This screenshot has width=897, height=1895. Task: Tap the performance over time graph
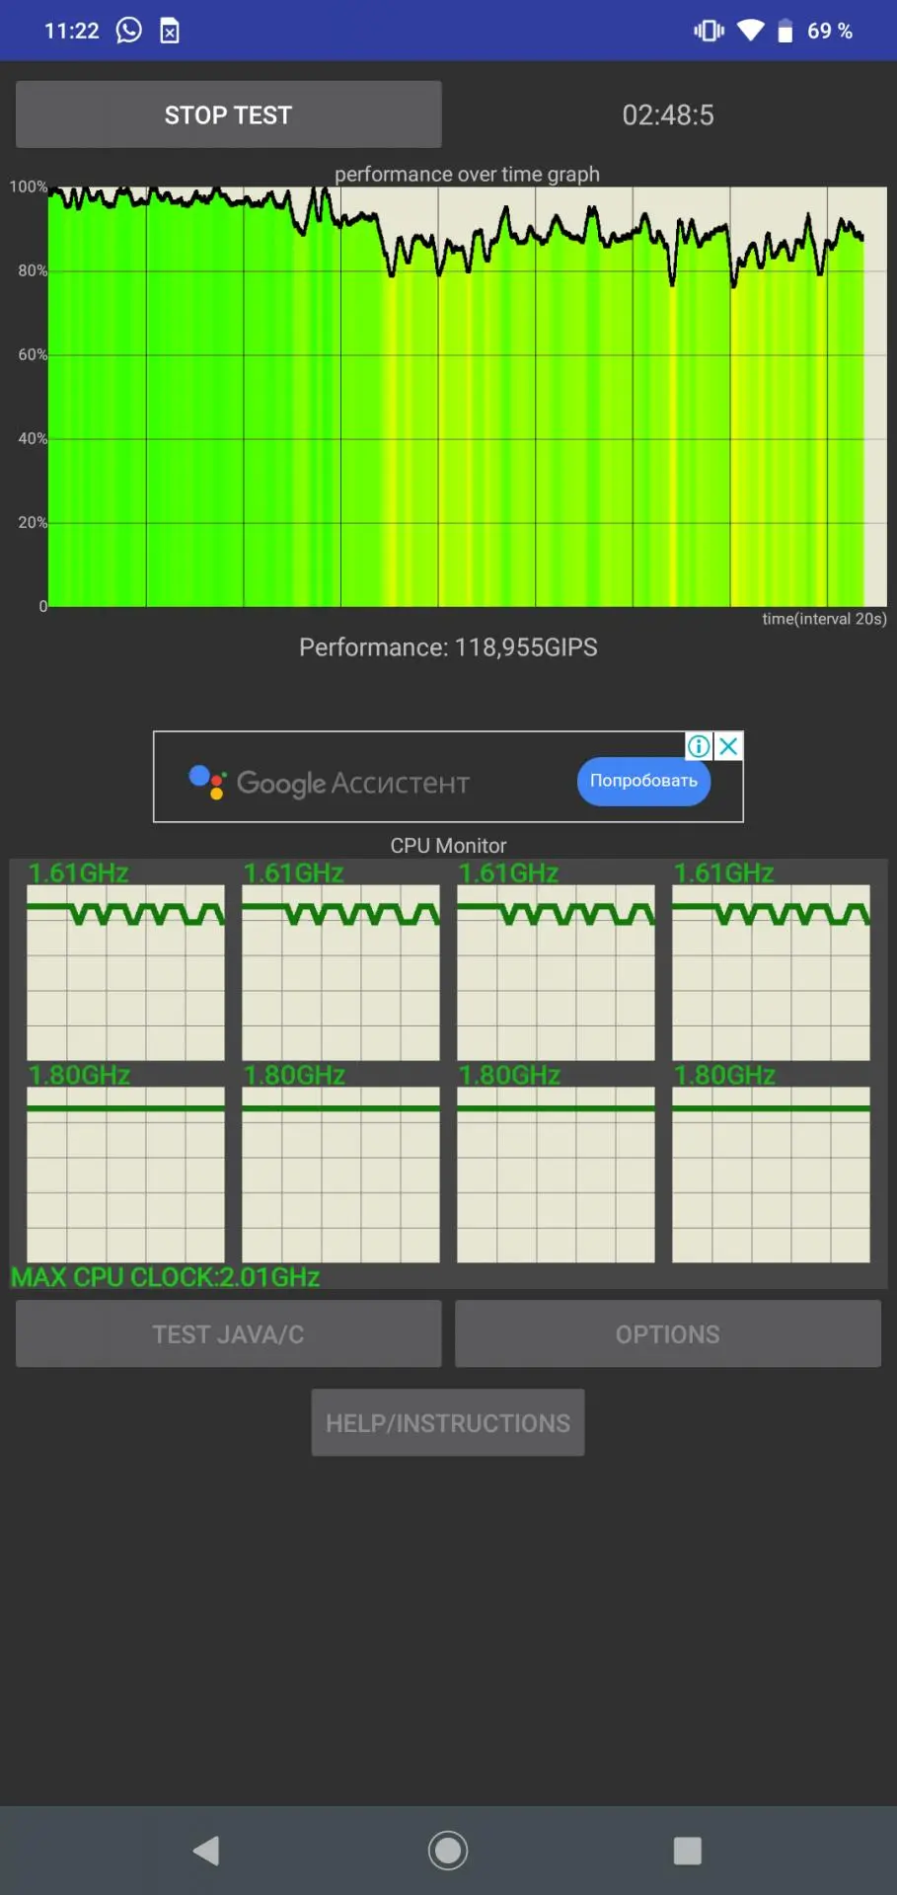(467, 396)
